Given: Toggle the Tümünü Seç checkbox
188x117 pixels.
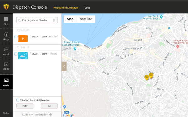Looking at the screenshot, I should click(x=18, y=100).
